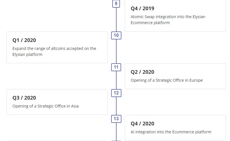230x141 pixels.
Task: Click the "Q4 / 2020" heading
Action: point(143,124)
